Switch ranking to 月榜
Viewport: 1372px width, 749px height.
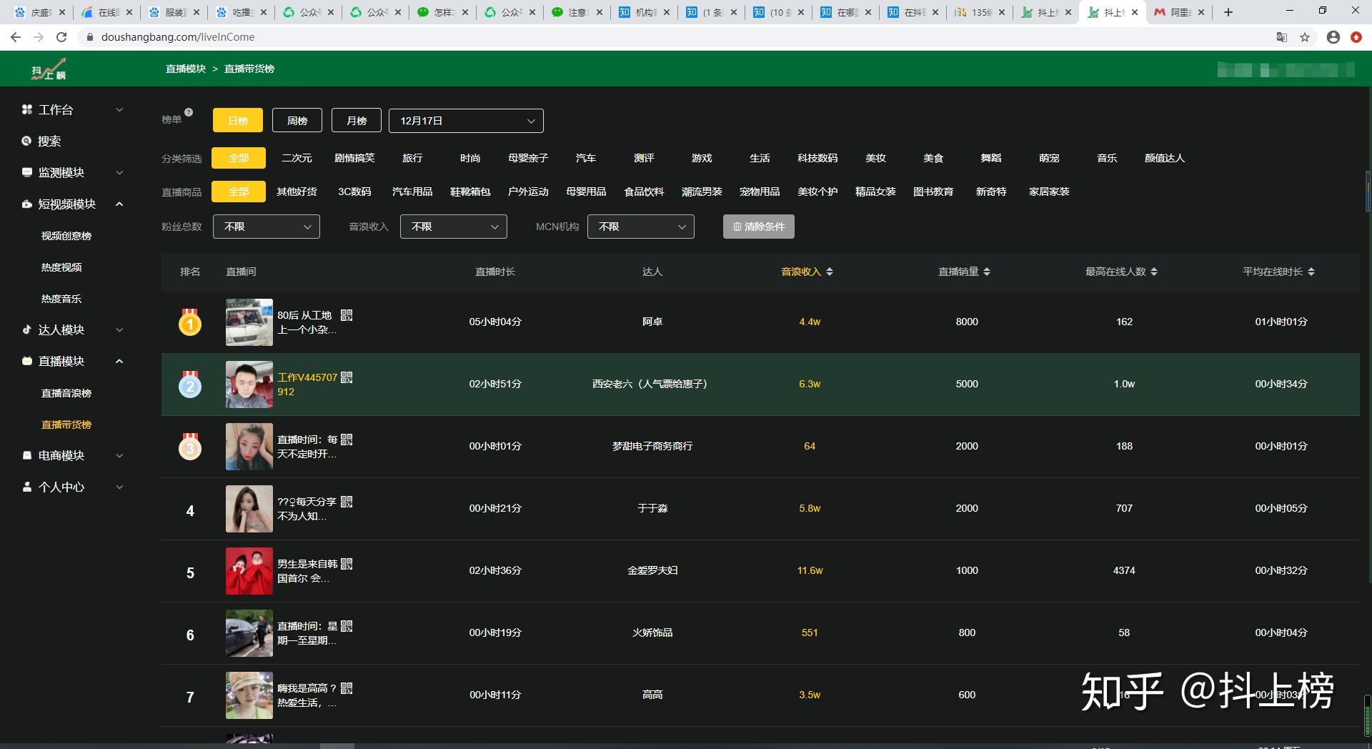(x=357, y=121)
